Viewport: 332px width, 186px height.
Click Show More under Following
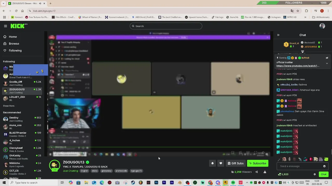tap(9, 106)
